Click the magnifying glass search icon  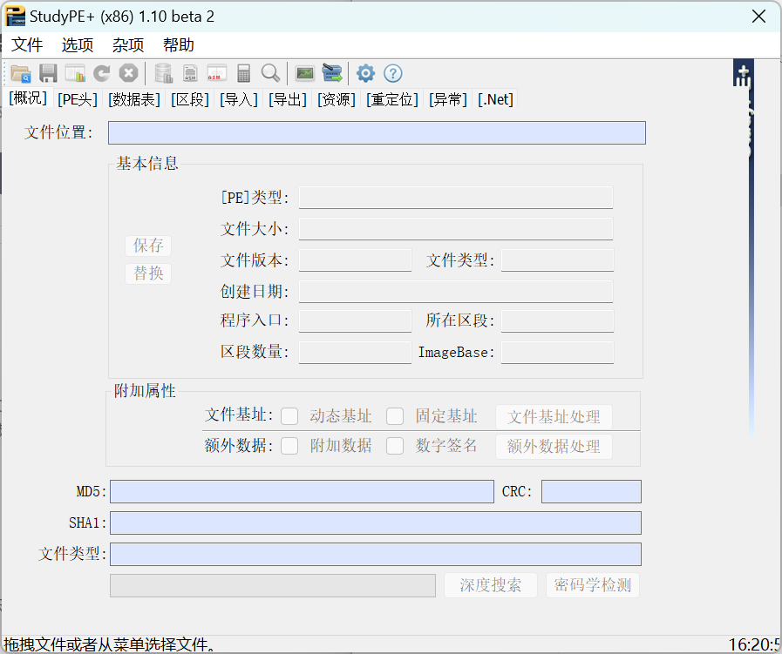[x=270, y=73]
